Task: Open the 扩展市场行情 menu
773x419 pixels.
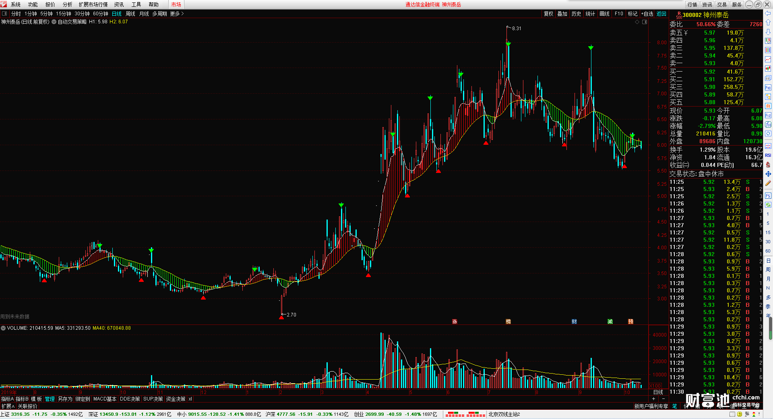Action: tap(93, 4)
